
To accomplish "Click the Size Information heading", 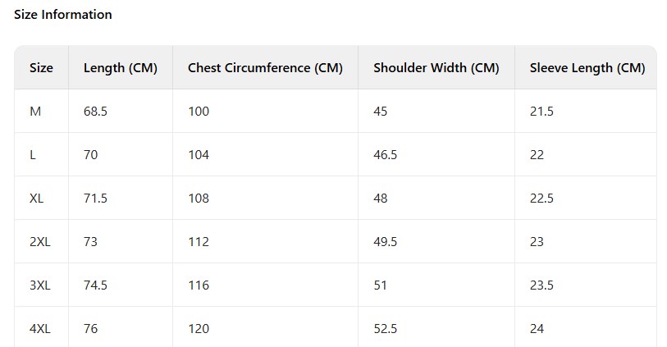I will tap(63, 15).
